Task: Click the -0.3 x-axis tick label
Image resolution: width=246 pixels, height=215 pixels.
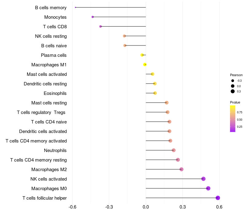Action: coord(109,207)
